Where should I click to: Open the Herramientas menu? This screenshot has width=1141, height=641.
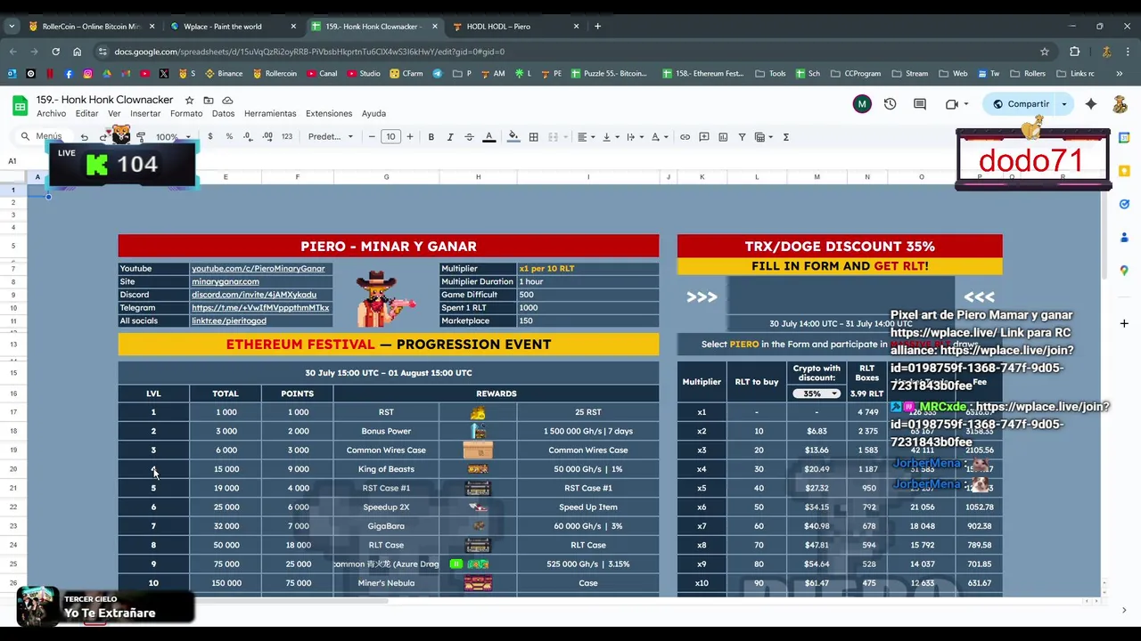coord(270,114)
